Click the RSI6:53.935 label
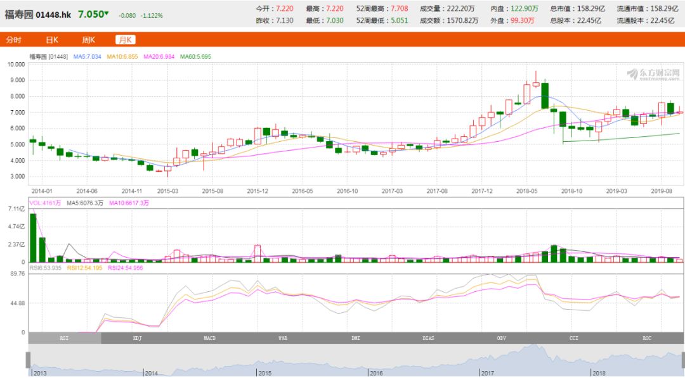 click(x=46, y=268)
